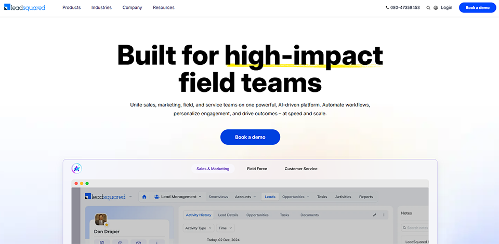The image size is (499, 244).
Task: Open the Opportunities tab beside Lead Details
Action: [x=257, y=215]
